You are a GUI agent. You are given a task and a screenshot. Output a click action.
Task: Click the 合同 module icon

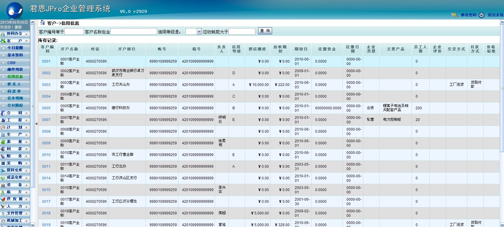point(3,113)
